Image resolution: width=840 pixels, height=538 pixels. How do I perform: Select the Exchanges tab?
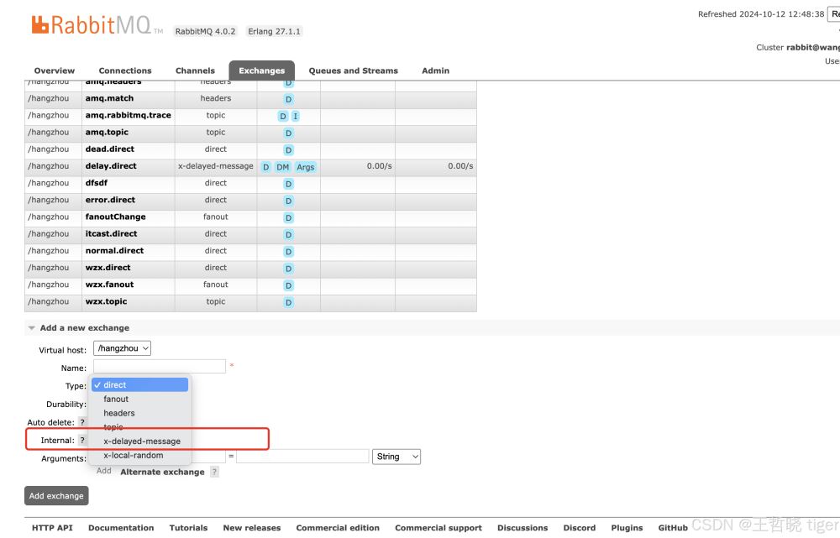tap(262, 71)
